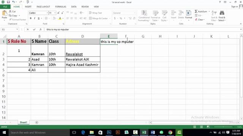Image resolution: width=243 pixels, height=136 pixels.
Task: Open Conditional Formatting menu
Action: click(x=144, y=16)
